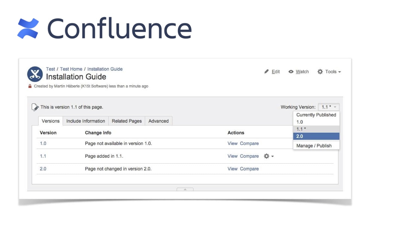Click the Change Info column header
The width and height of the screenshot is (411, 231).
click(98, 133)
